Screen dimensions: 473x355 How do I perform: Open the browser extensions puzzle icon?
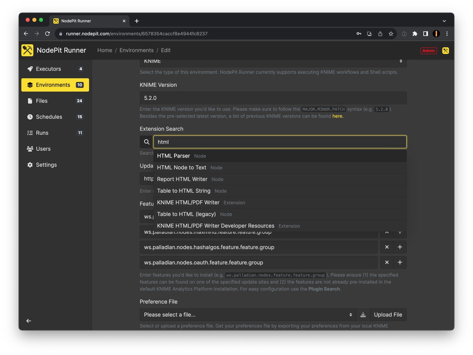pyautogui.click(x=415, y=34)
